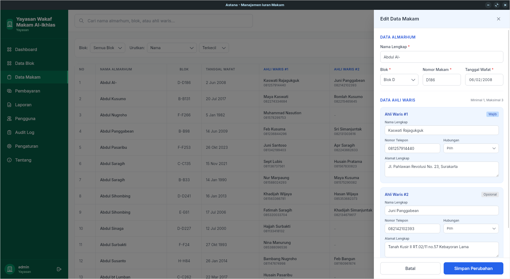This screenshot has height=279, width=510.
Task: Go to Data Makam menu item
Action: click(28, 77)
